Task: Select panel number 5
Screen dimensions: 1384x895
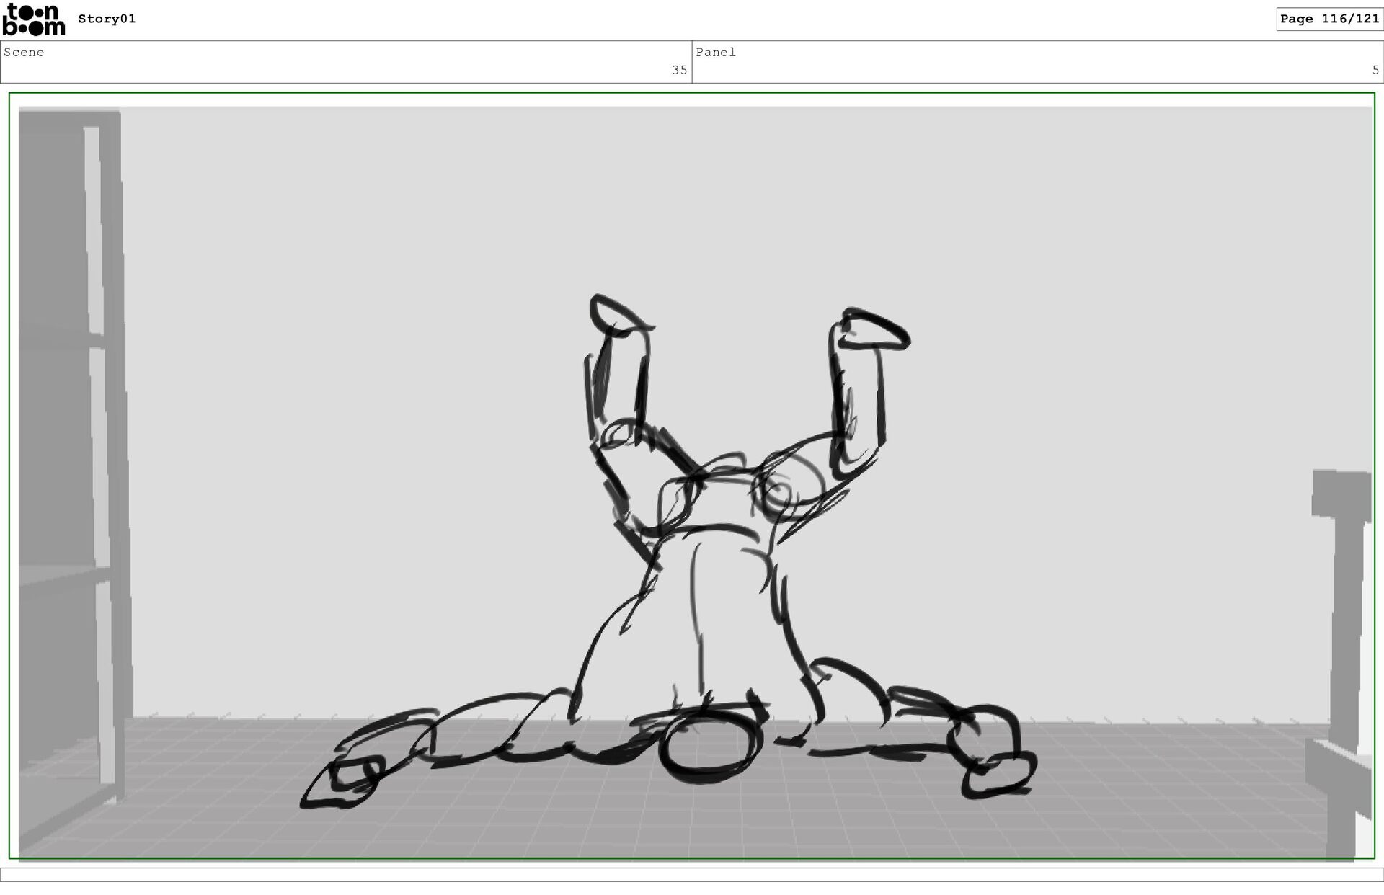Action: 1375,70
